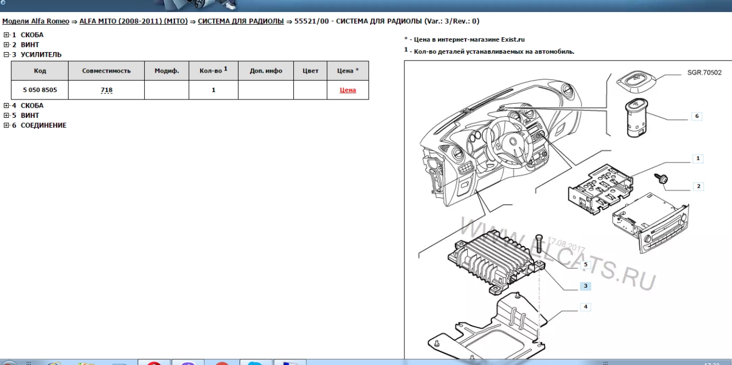Click the 'Код' column header

coord(40,71)
